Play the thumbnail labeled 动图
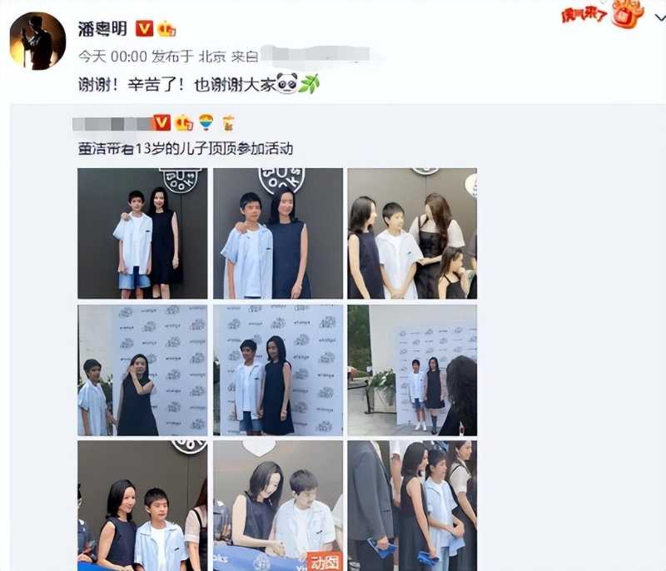 [278, 505]
